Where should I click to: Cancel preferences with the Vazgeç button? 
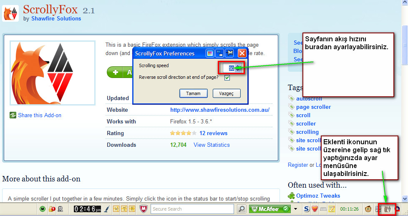(227, 93)
